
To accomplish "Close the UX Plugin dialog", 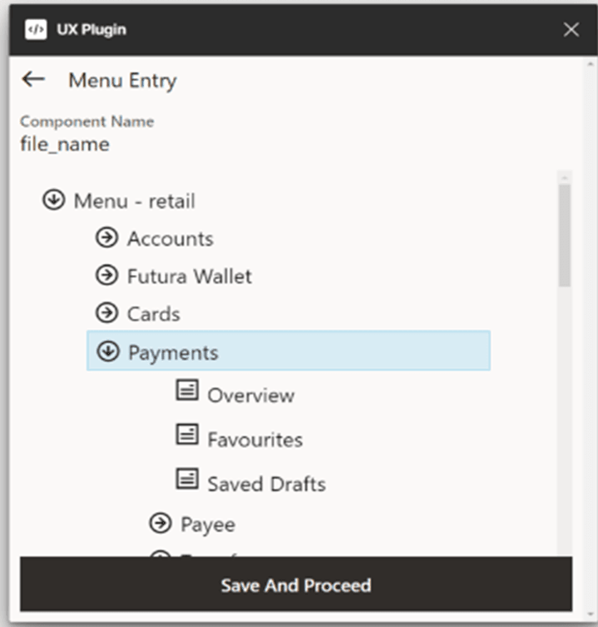I will point(571,30).
